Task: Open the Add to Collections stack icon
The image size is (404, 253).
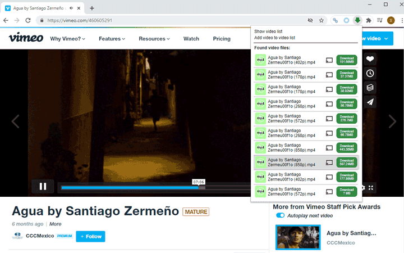Action: (370, 88)
